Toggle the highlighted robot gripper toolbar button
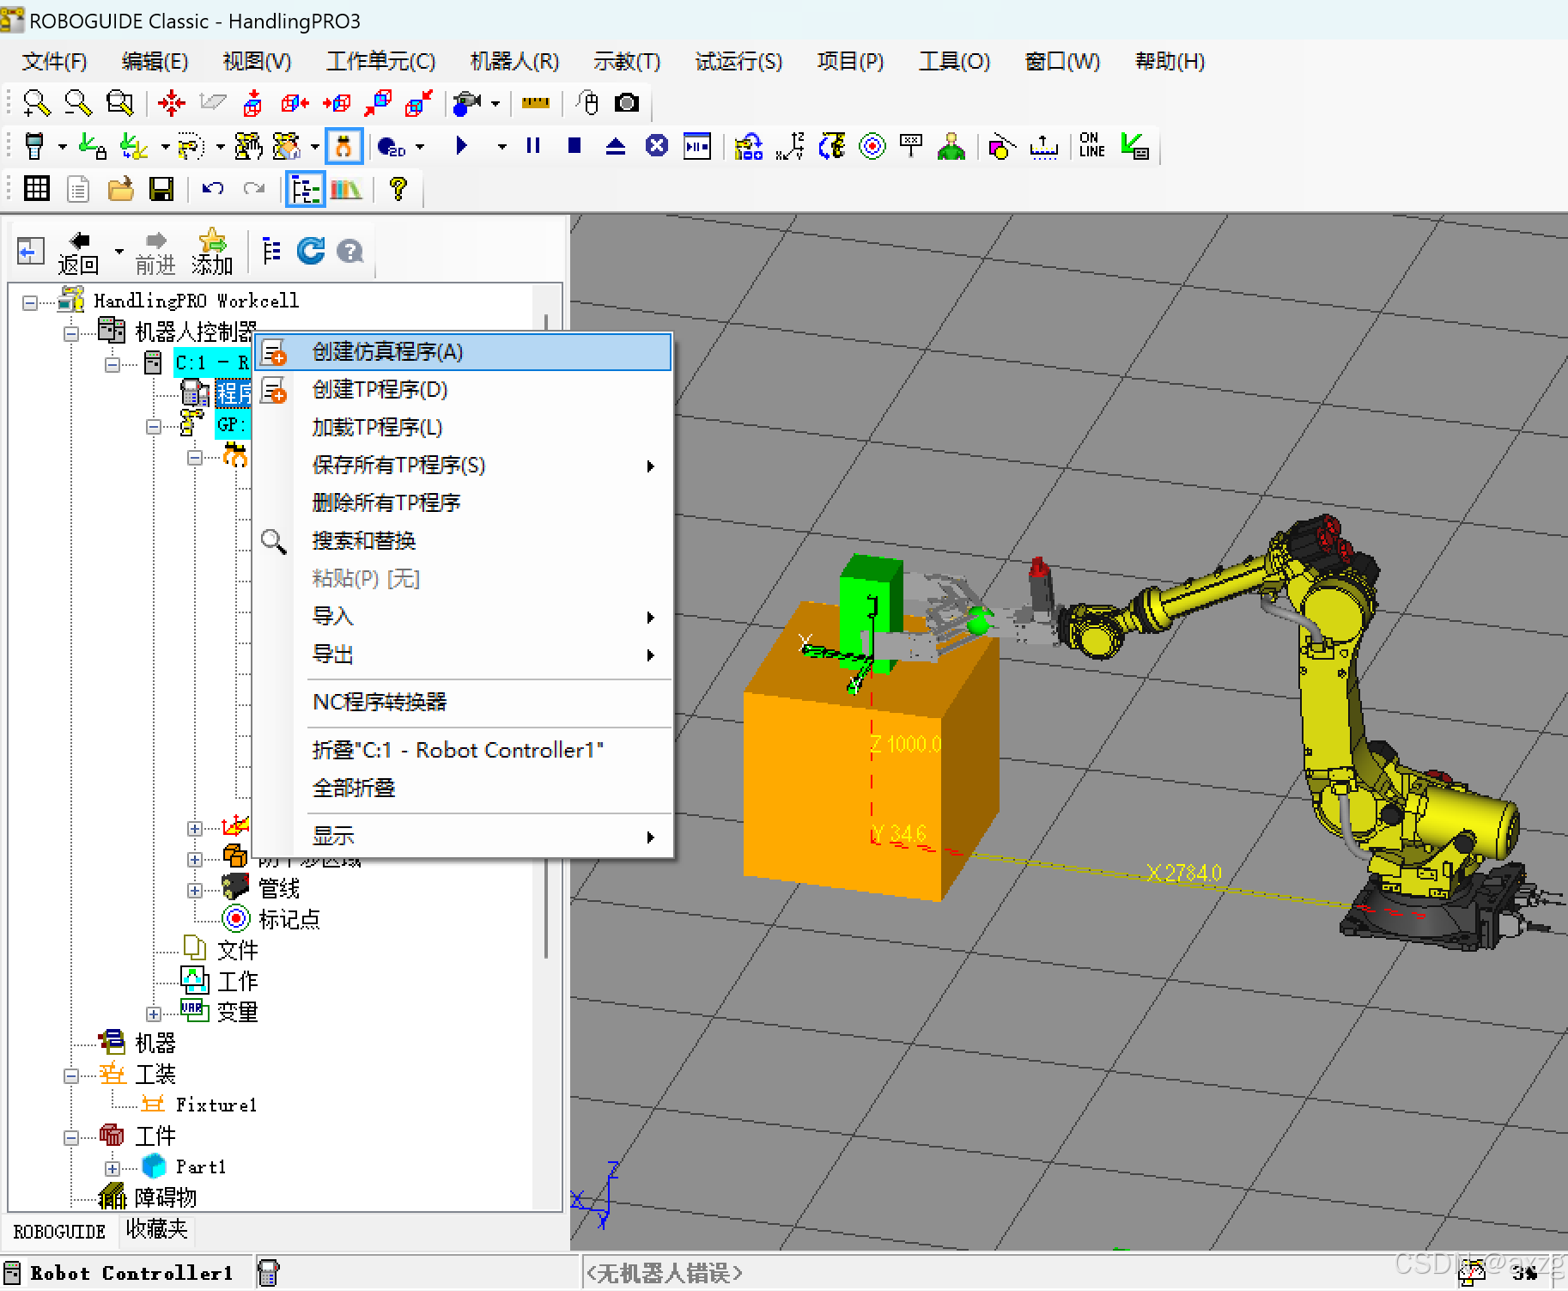The image size is (1568, 1291). [344, 146]
